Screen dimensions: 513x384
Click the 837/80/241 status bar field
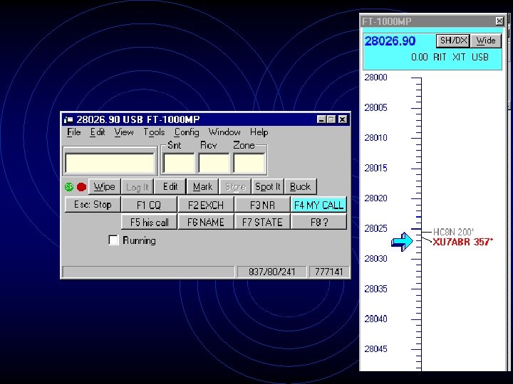tap(271, 272)
